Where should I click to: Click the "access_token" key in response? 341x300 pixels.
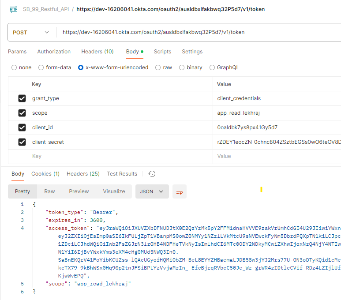click(67, 228)
